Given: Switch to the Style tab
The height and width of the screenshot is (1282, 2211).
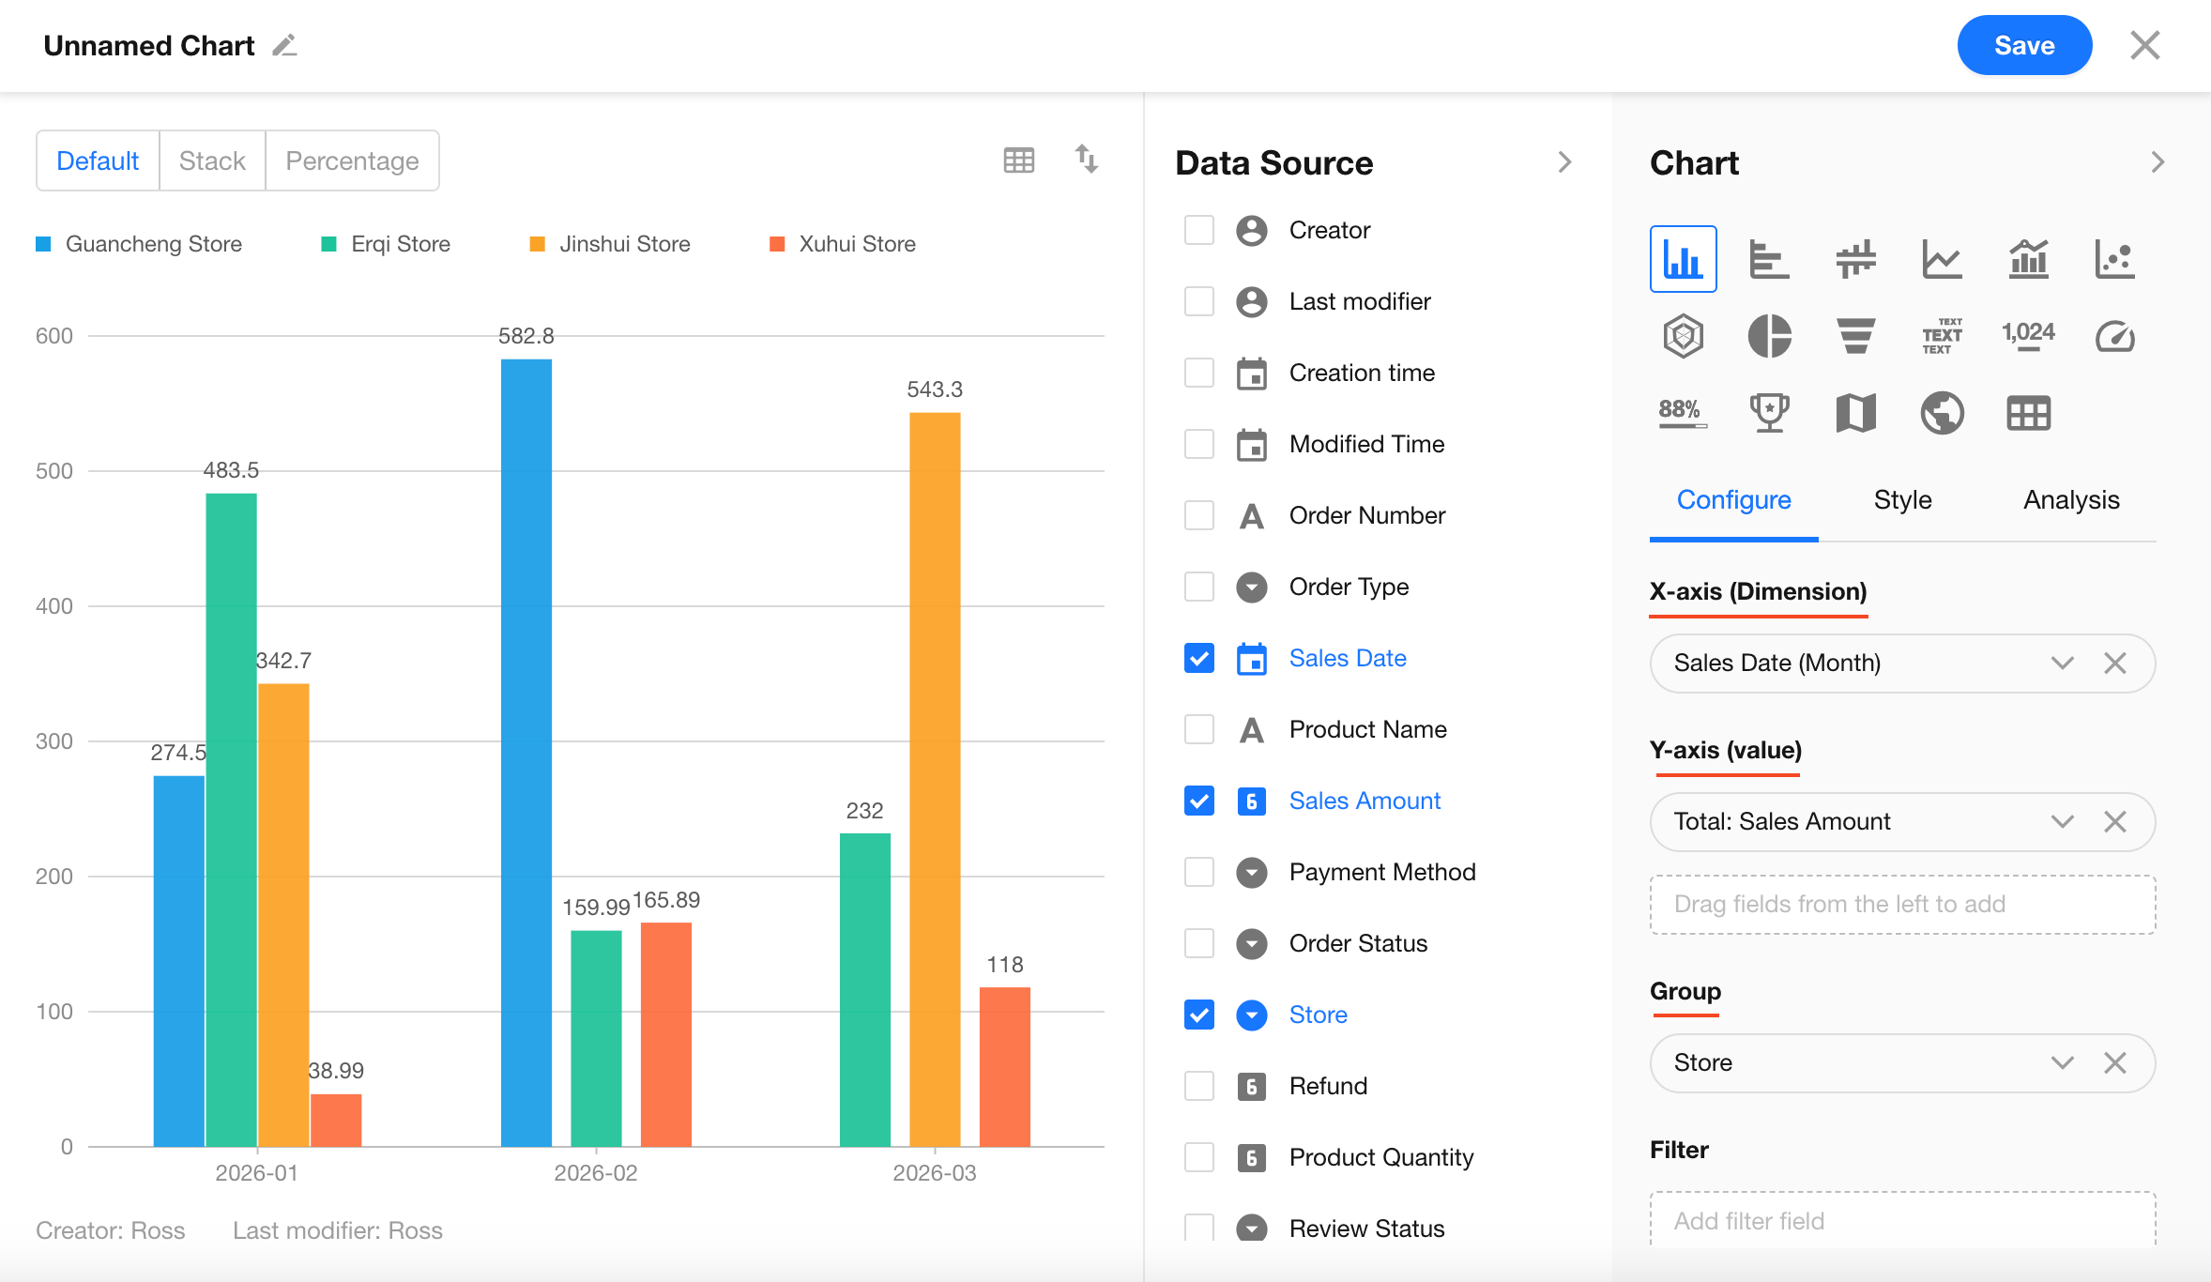Looking at the screenshot, I should click(1902, 500).
